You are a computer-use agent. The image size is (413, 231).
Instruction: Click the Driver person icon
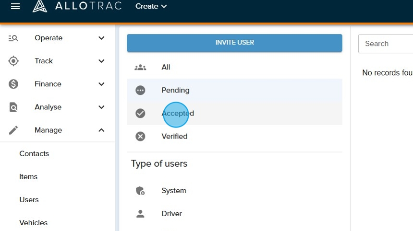140,214
